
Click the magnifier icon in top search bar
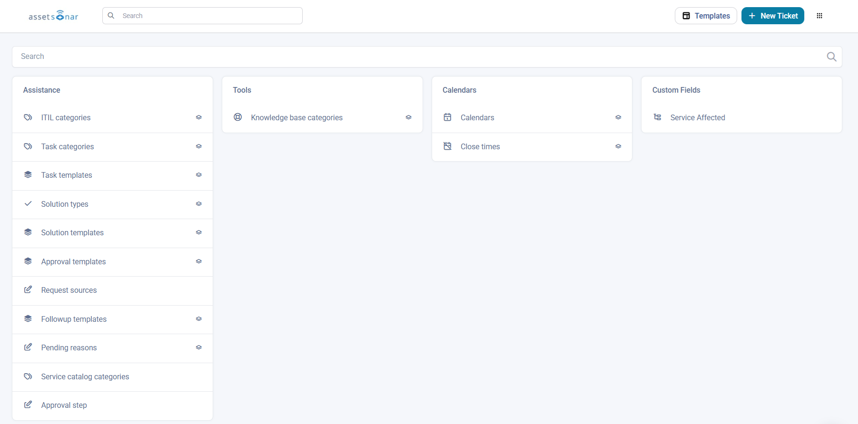click(111, 16)
